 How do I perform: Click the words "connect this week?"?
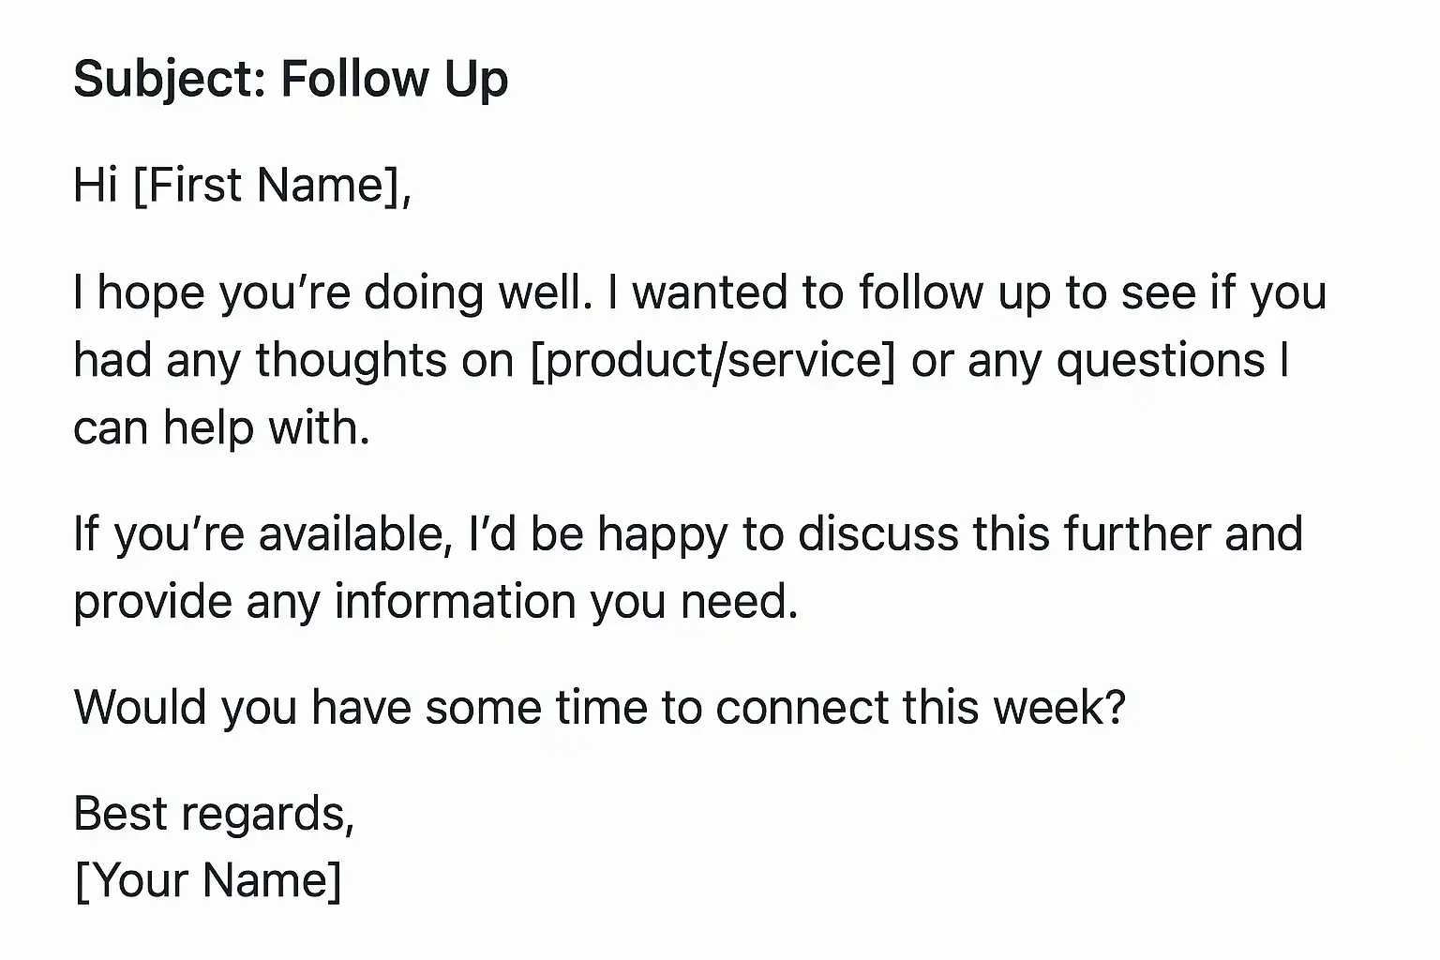[920, 707]
